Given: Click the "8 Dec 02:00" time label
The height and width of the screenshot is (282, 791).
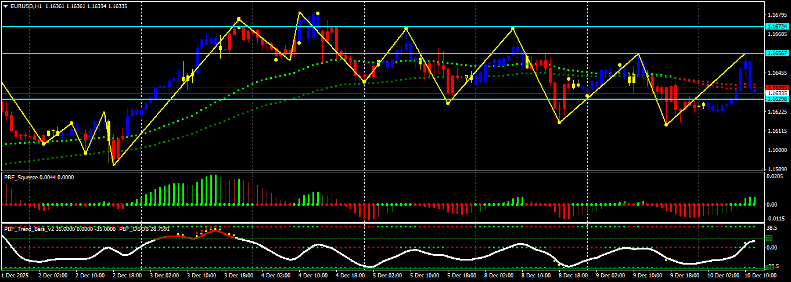Looking at the screenshot, I should click(x=499, y=277).
